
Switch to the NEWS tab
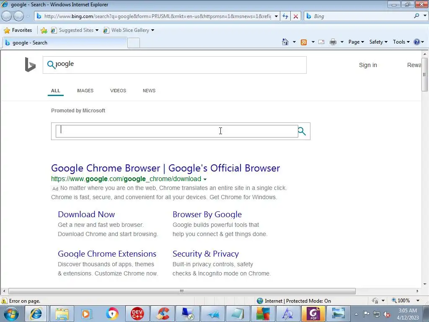pos(149,91)
